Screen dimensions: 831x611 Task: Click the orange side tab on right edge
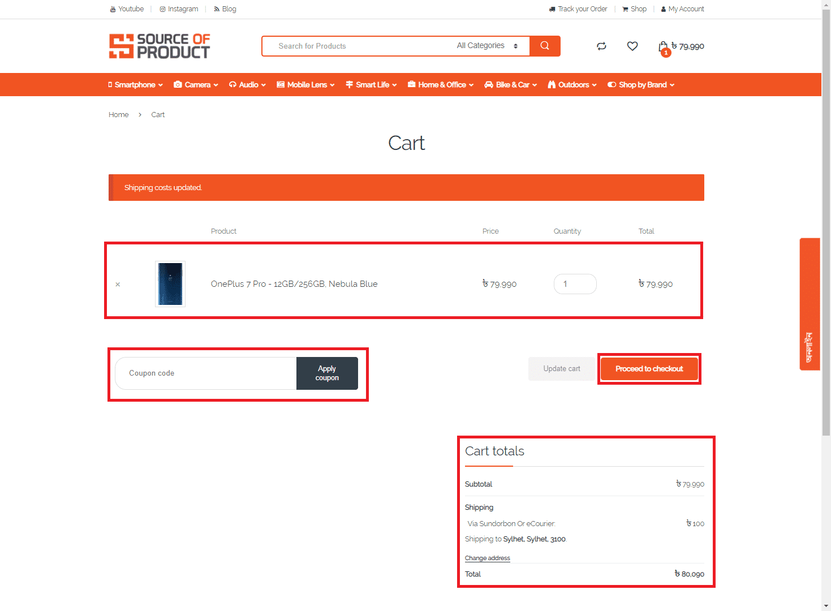pos(810,304)
